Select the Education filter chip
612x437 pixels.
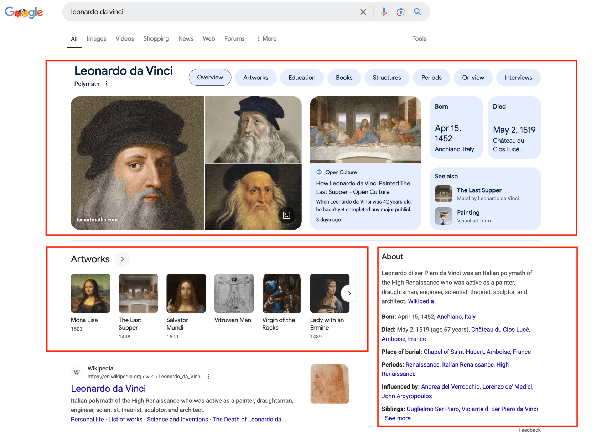click(x=302, y=77)
